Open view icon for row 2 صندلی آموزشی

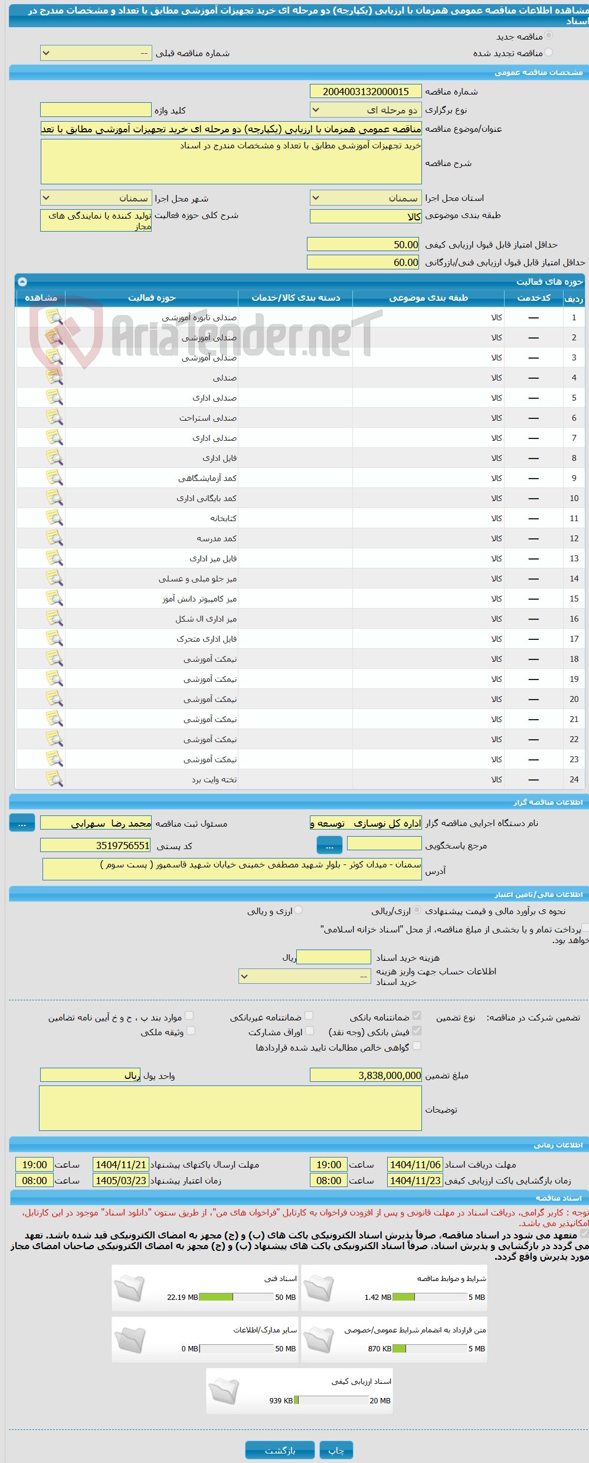(54, 337)
